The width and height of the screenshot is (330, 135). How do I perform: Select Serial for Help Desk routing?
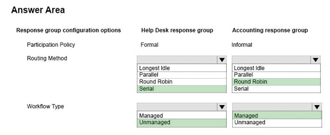coord(182,89)
